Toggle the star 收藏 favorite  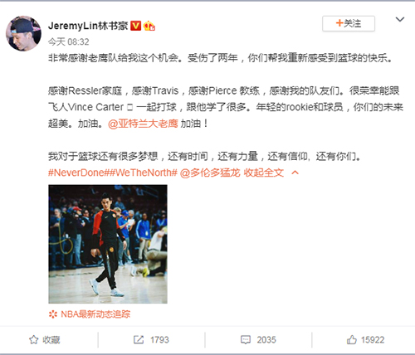[45, 340]
